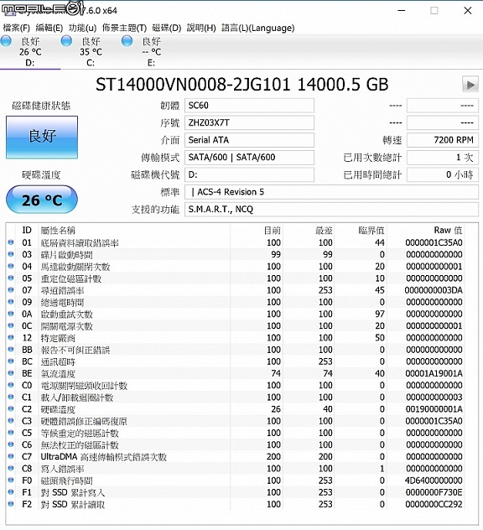Open the 檔案(F) menu
483x530 pixels.
pyautogui.click(x=16, y=28)
